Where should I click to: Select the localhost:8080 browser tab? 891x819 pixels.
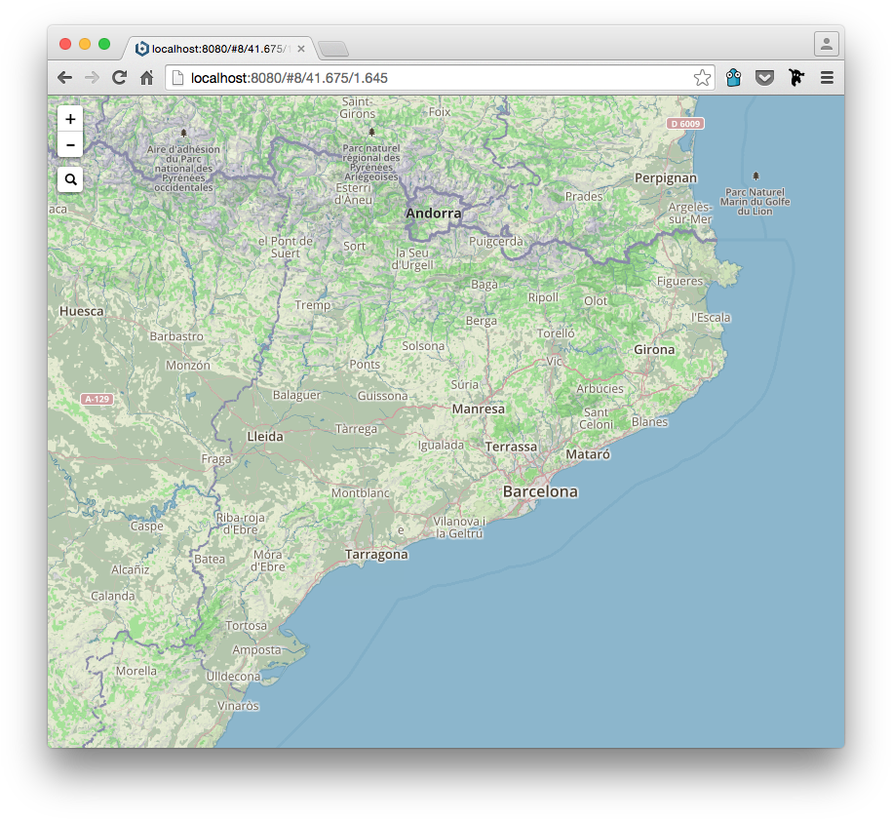pos(214,46)
